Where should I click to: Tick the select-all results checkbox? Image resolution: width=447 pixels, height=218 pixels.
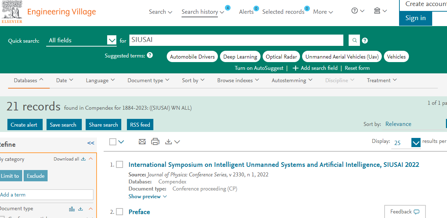[x=113, y=142]
